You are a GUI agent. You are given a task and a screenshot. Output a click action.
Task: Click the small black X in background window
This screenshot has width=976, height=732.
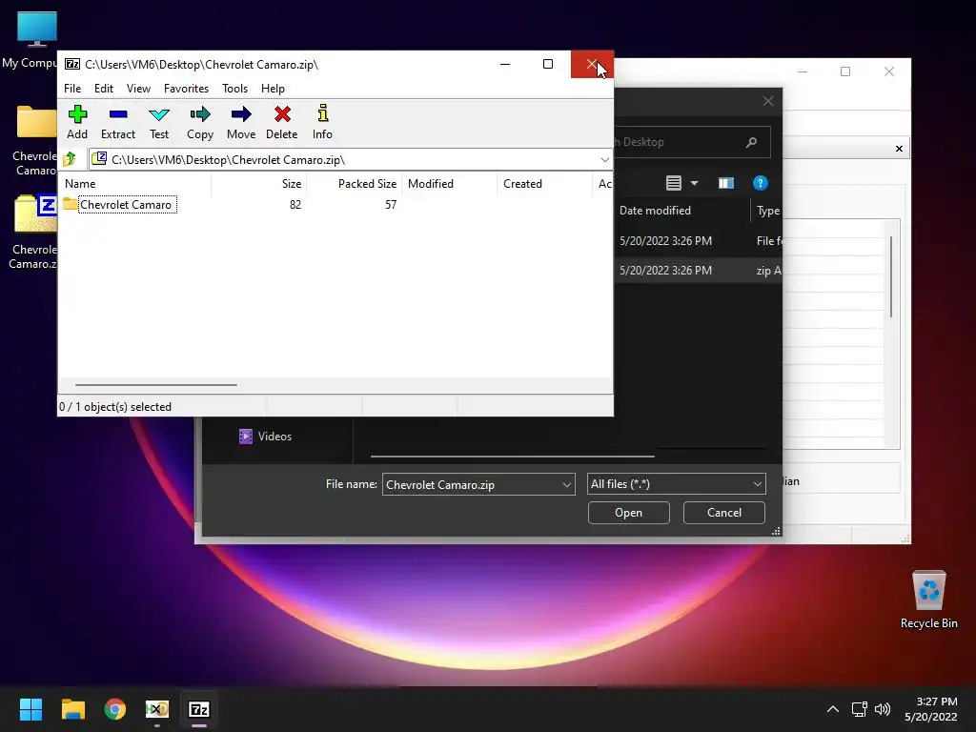[x=899, y=148]
